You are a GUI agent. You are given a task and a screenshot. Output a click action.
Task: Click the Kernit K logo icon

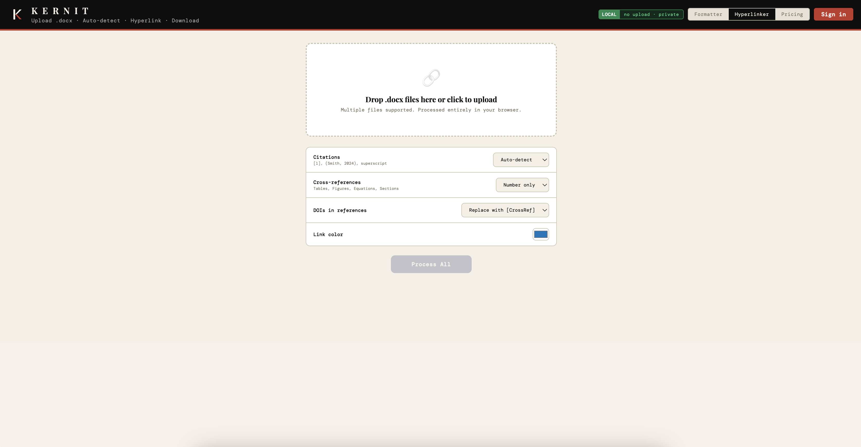17,15
